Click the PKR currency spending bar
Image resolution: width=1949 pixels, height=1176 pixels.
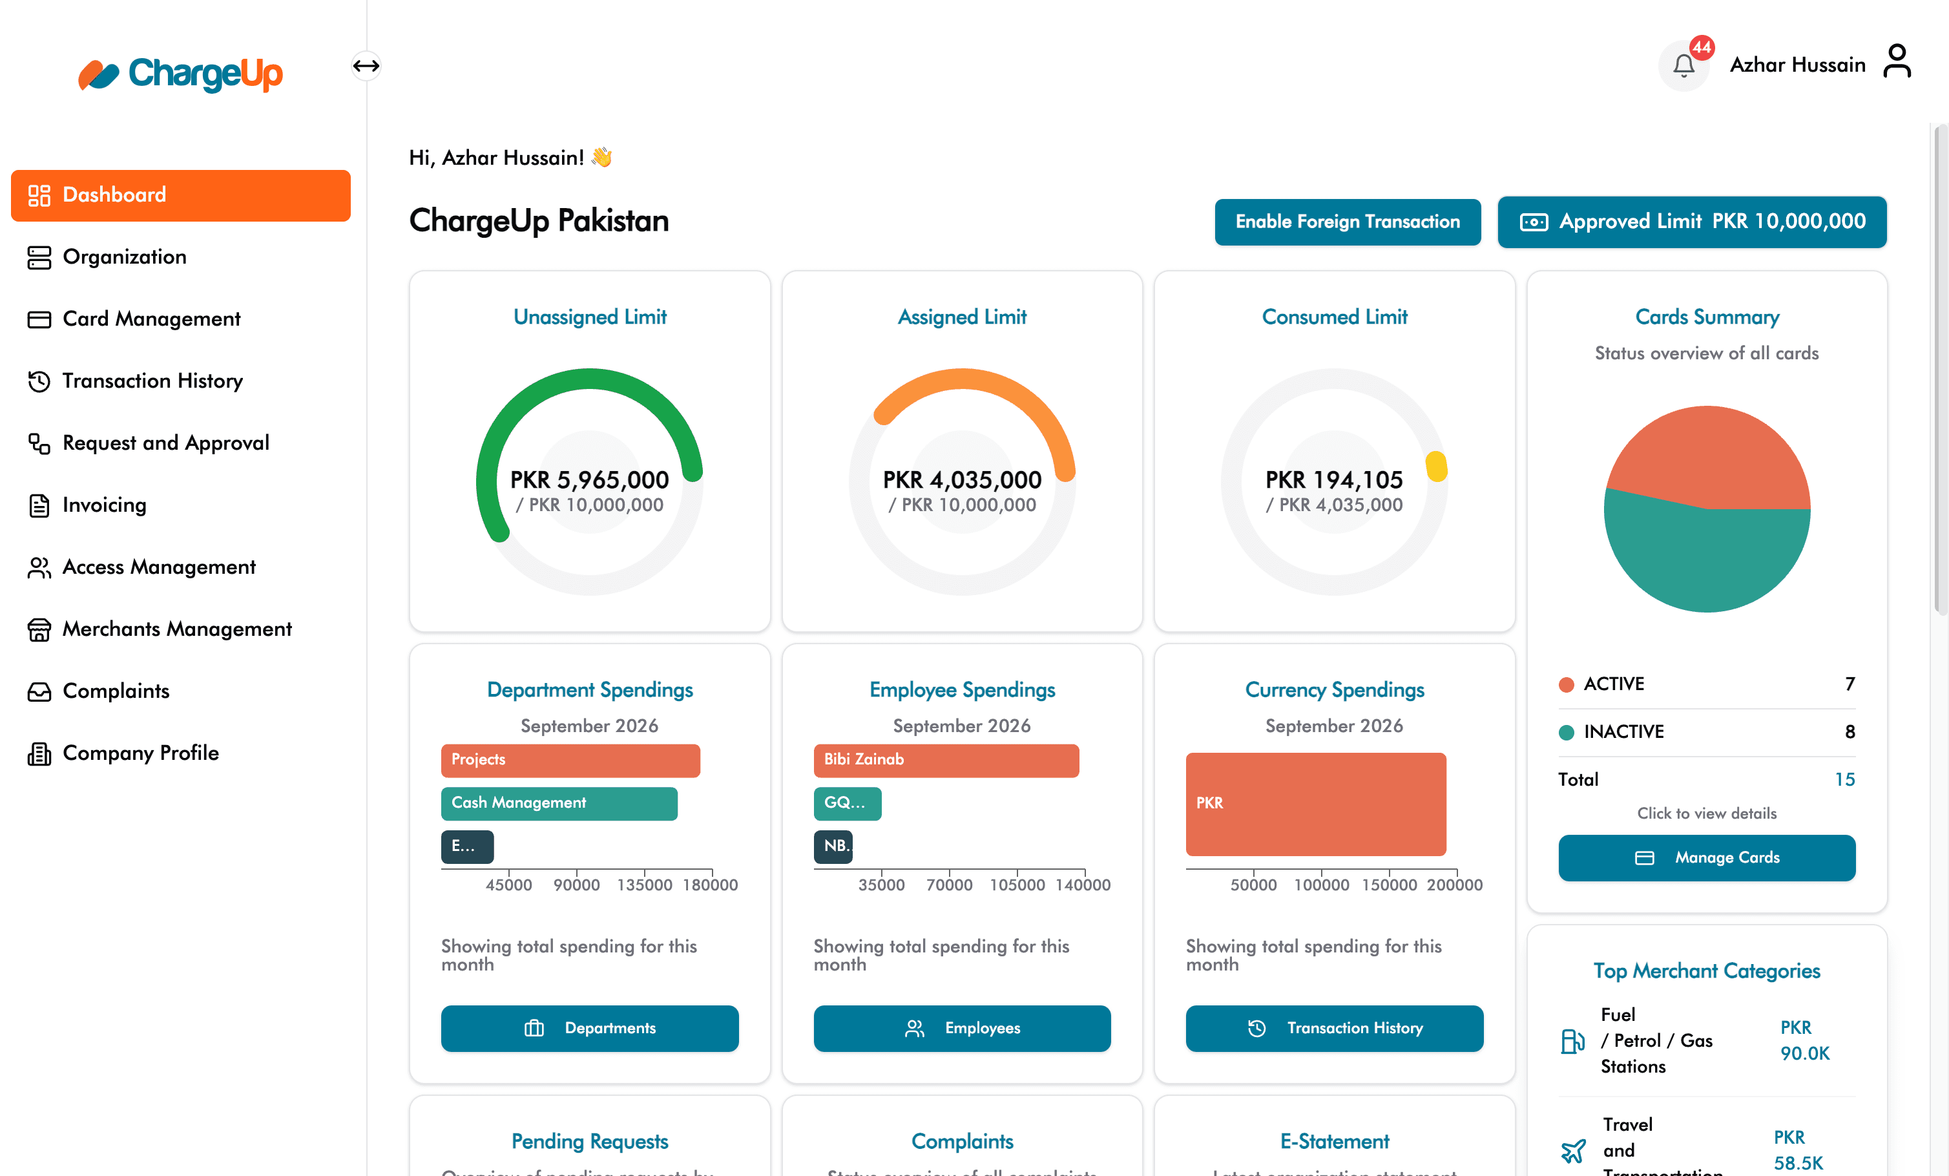(1316, 804)
